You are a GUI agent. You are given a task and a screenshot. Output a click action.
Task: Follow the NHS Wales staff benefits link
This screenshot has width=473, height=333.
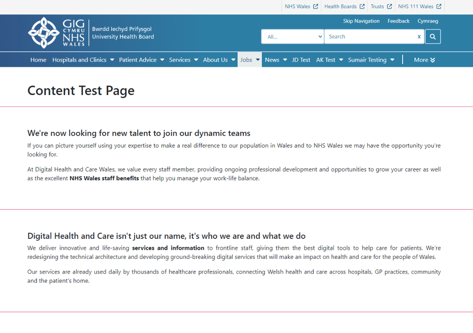104,179
